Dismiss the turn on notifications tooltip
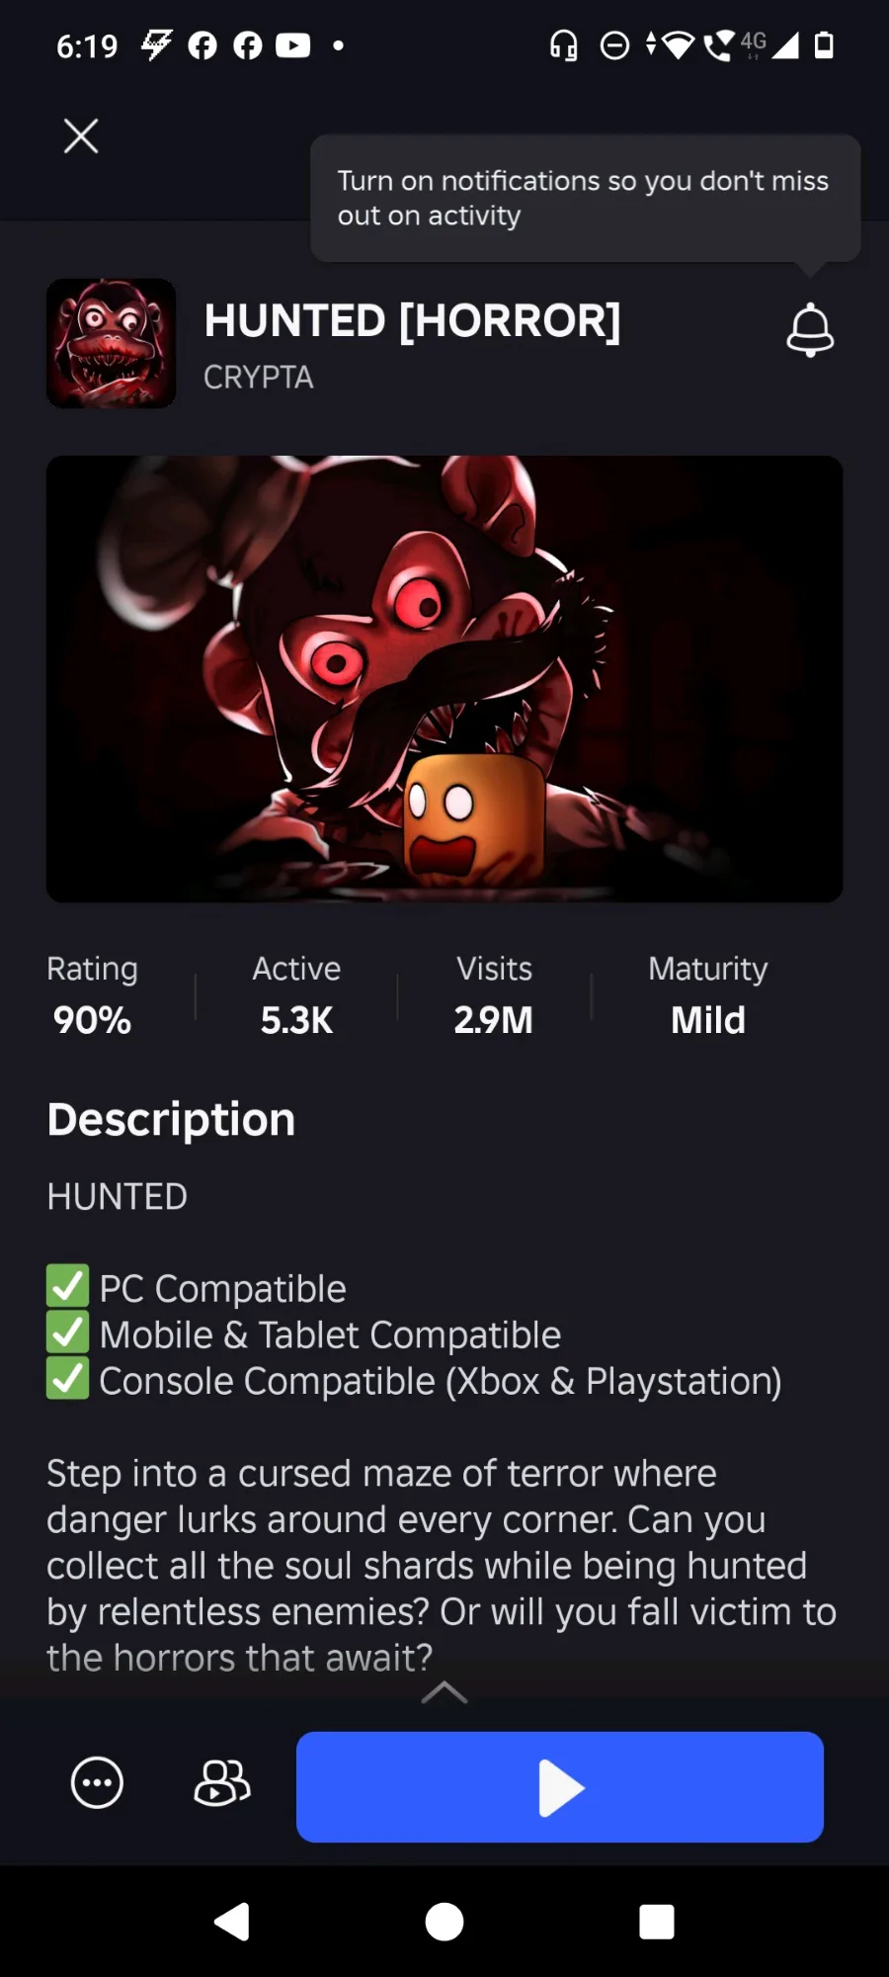Viewport: 889px width, 1977px height. click(586, 199)
